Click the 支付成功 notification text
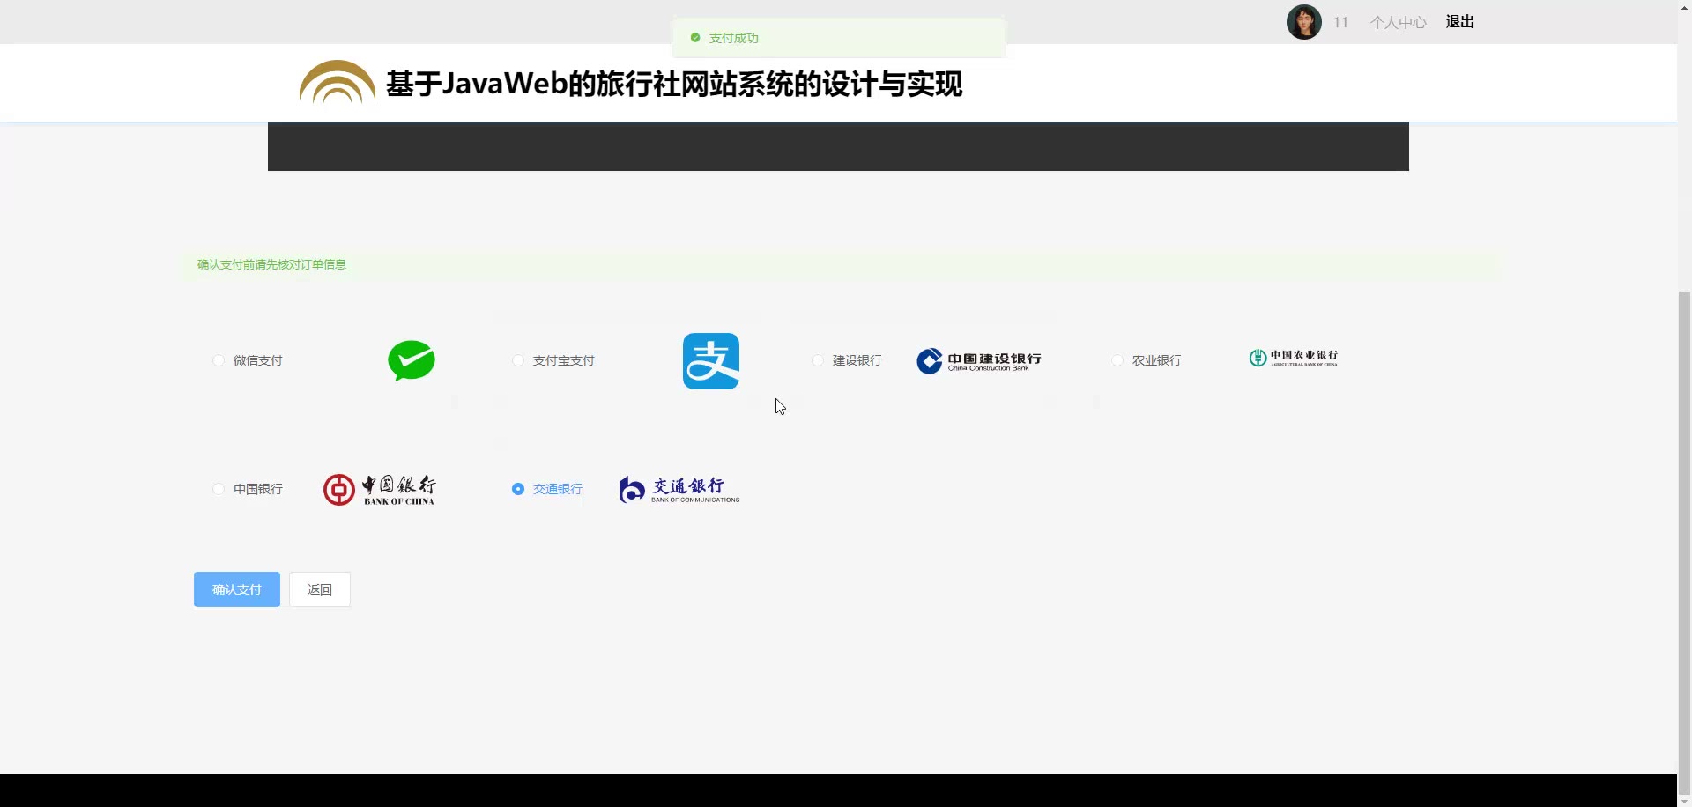Screen dimensions: 1692x807 tap(734, 38)
